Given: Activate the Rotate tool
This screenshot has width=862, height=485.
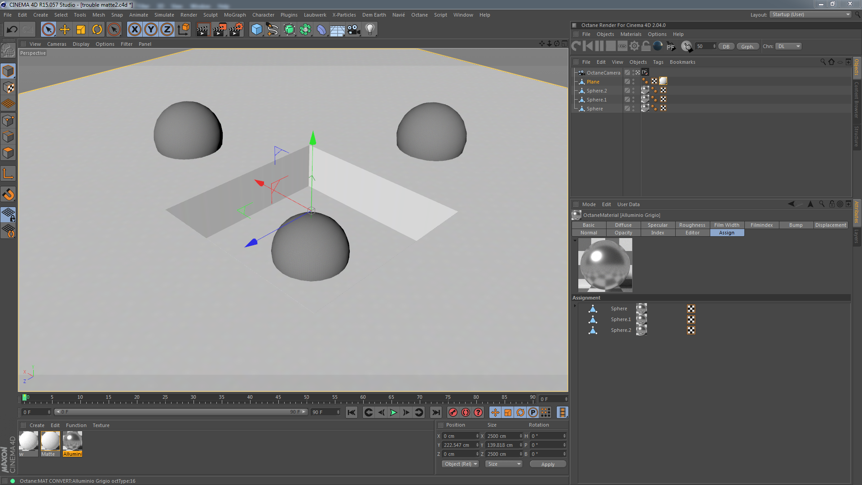Looking at the screenshot, I should [x=97, y=30].
